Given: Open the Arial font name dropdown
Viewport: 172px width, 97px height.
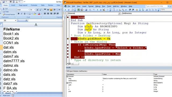Looking at the screenshot, I should coord(29,10).
